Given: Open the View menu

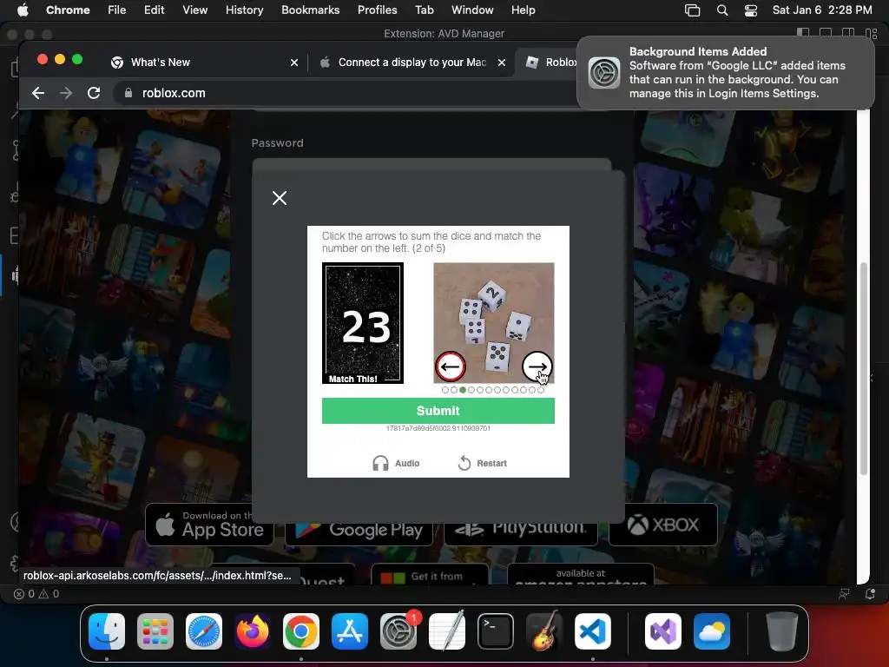Looking at the screenshot, I should [194, 10].
